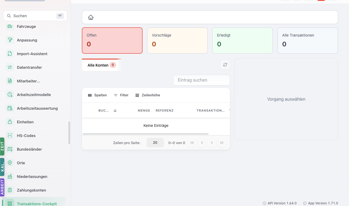
Task: Click the Einheiten sidebar label
Action: click(x=25, y=122)
